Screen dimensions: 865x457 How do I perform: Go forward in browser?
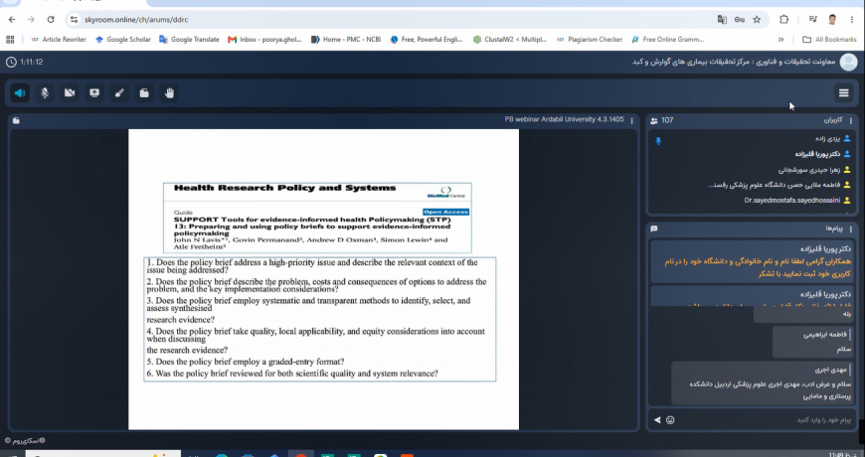[x=31, y=19]
